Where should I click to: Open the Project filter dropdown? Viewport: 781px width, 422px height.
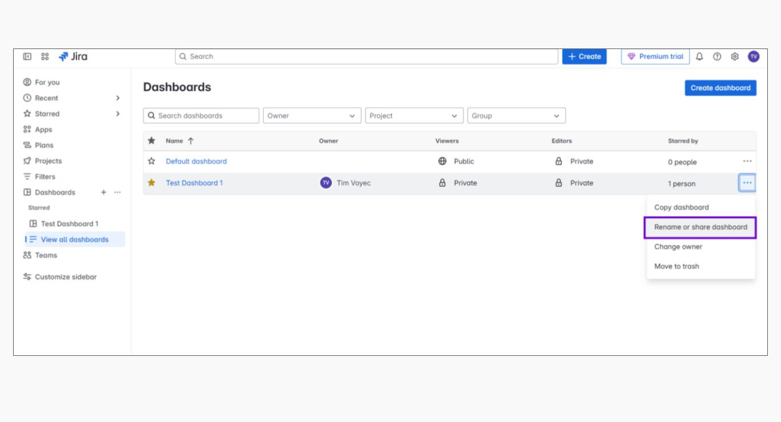point(414,116)
